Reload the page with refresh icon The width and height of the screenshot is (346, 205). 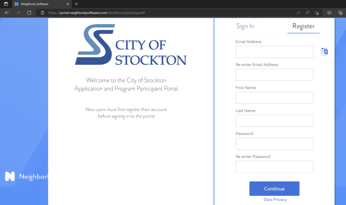[x=29, y=13]
